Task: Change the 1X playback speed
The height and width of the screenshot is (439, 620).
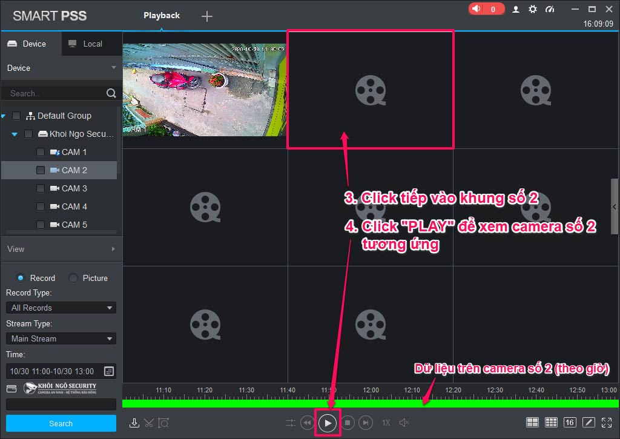Action: (386, 423)
